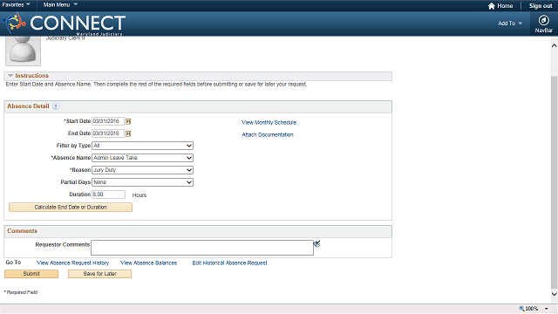
Task: Click the Absence Detail heading text
Action: [28, 106]
